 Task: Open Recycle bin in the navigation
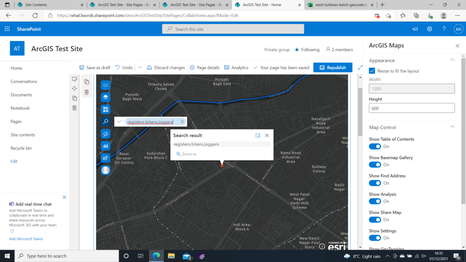21,148
